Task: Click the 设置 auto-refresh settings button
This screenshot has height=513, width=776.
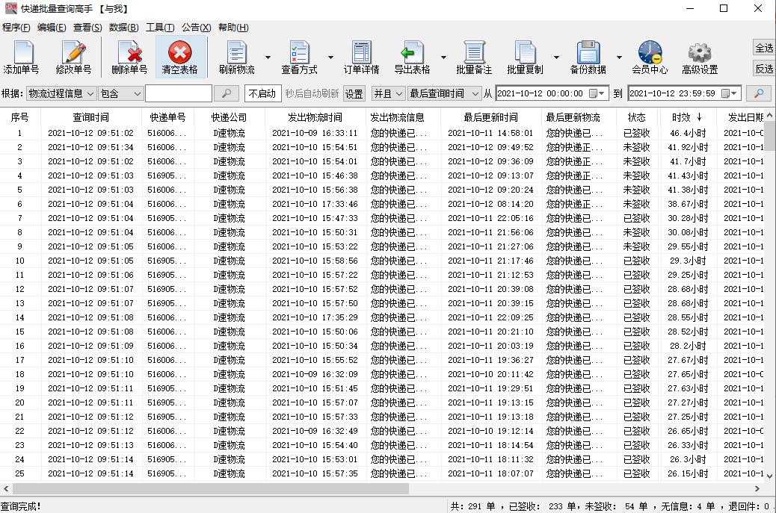Action: click(x=353, y=93)
